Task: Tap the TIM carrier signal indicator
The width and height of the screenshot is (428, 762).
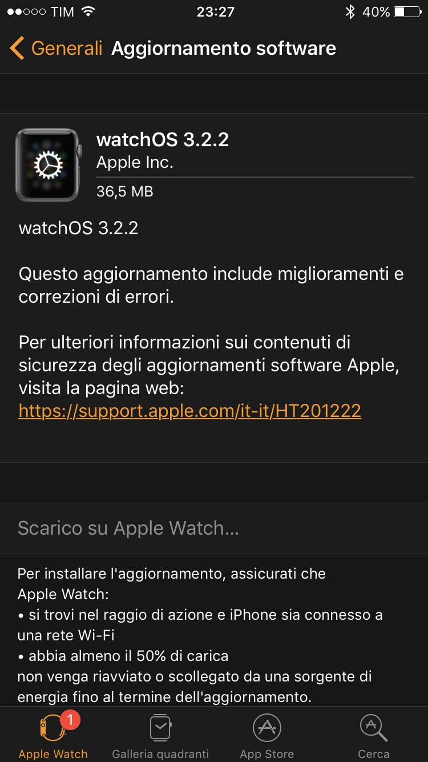Action: tap(41, 11)
